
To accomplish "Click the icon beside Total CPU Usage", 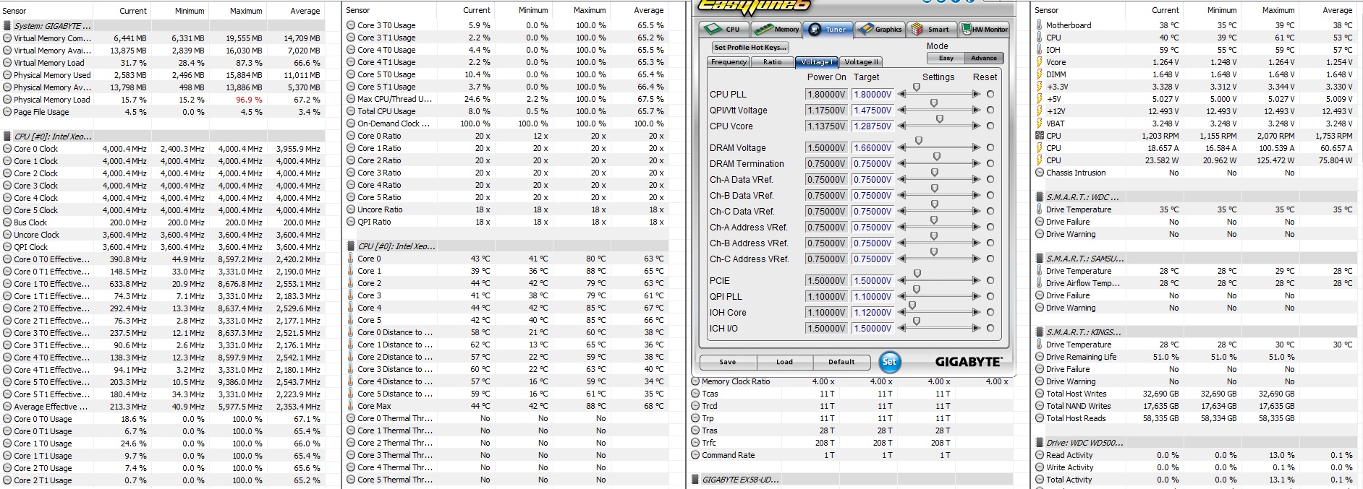I will 351,111.
